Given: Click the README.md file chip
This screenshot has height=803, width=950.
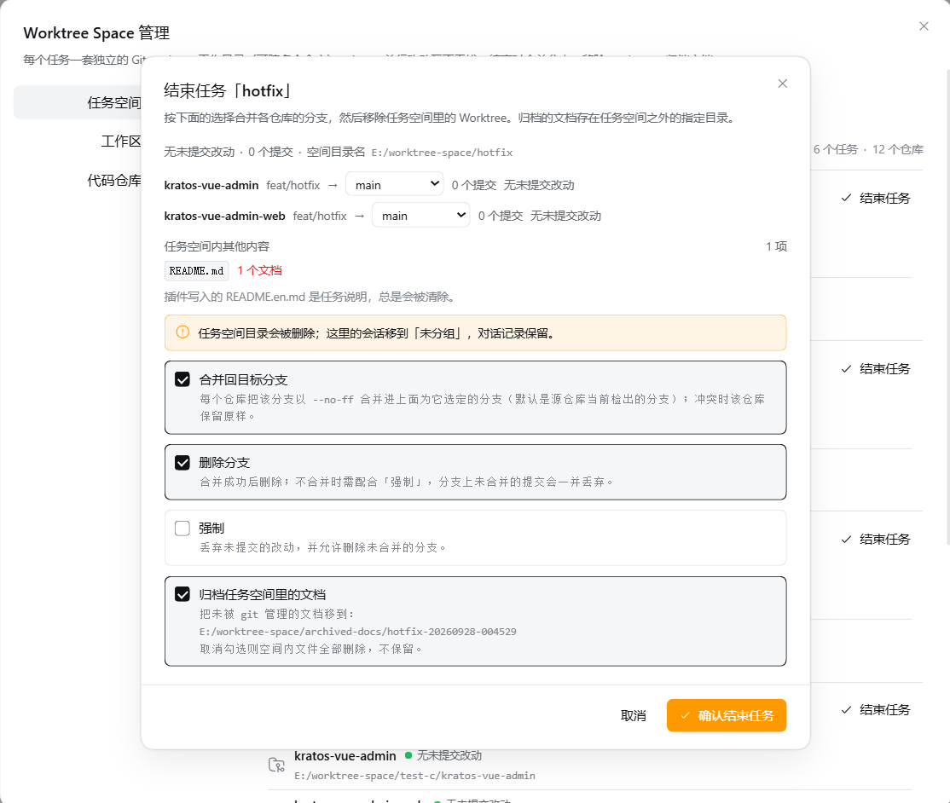Looking at the screenshot, I should click(x=196, y=271).
